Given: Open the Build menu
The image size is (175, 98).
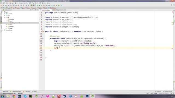Looking at the screenshot, I should coord(30,3).
